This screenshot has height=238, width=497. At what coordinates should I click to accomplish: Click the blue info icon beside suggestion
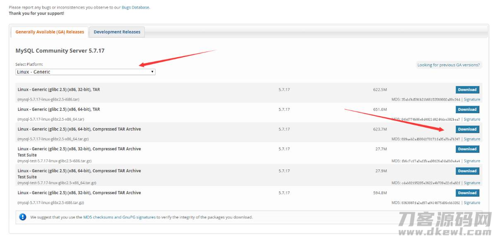point(22,217)
